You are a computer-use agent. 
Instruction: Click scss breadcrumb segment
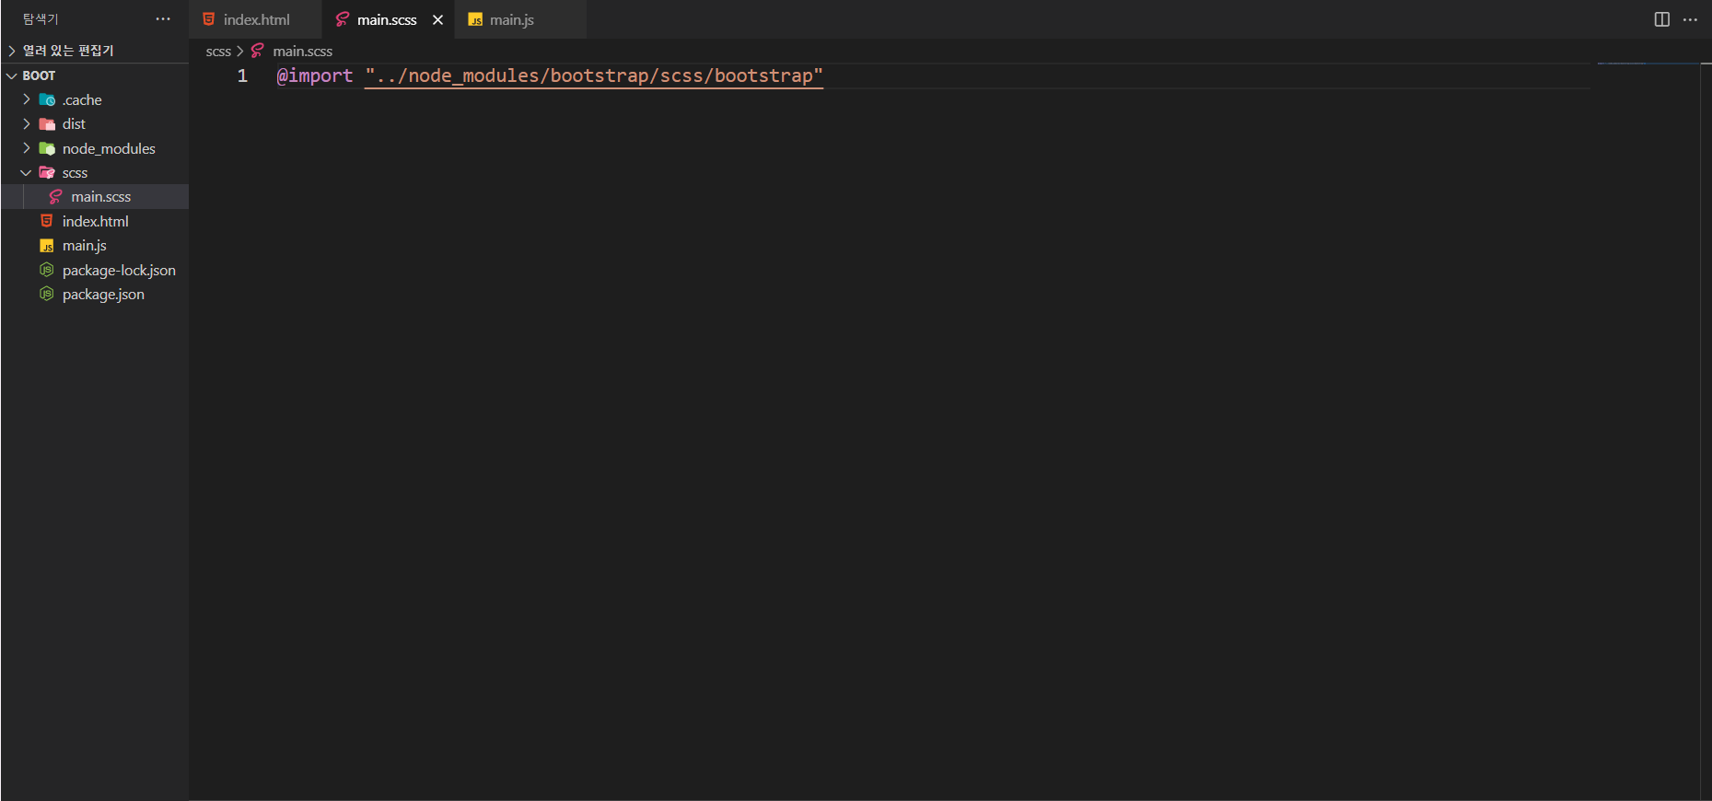click(218, 52)
